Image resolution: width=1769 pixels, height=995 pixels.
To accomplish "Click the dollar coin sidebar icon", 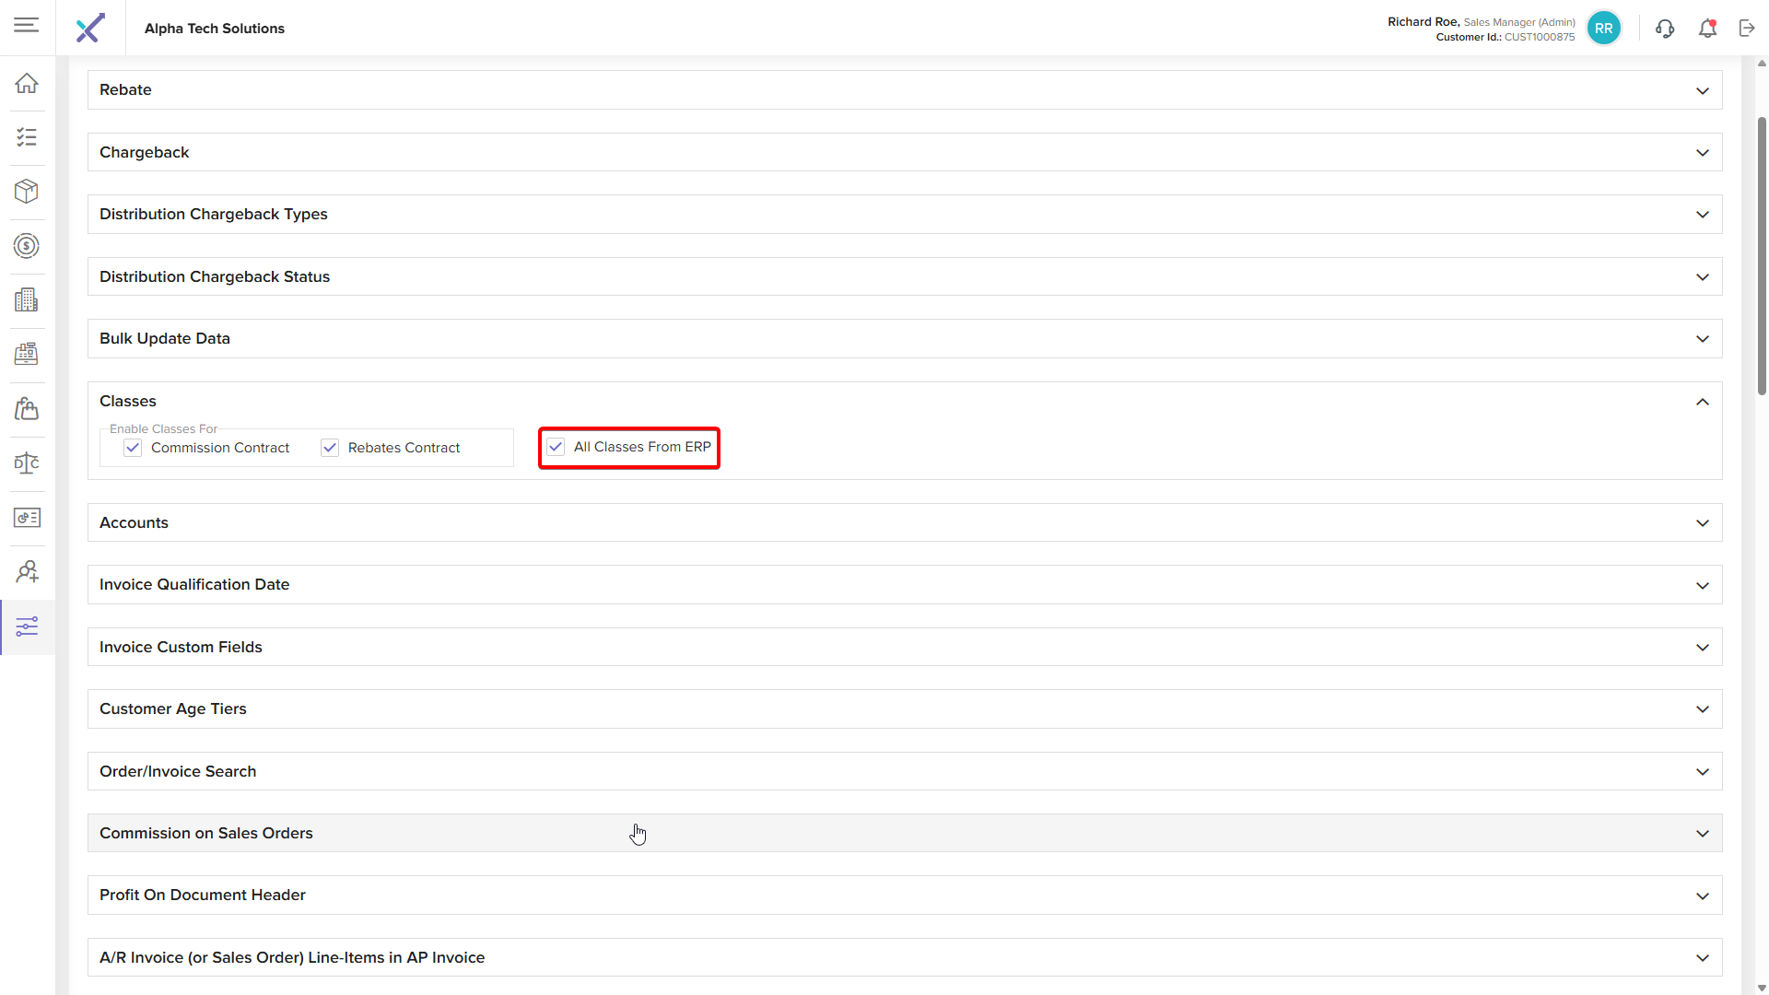I will [x=27, y=246].
